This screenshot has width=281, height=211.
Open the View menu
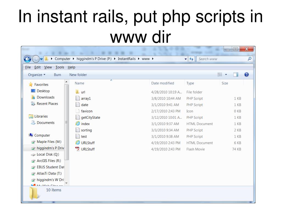(48, 67)
